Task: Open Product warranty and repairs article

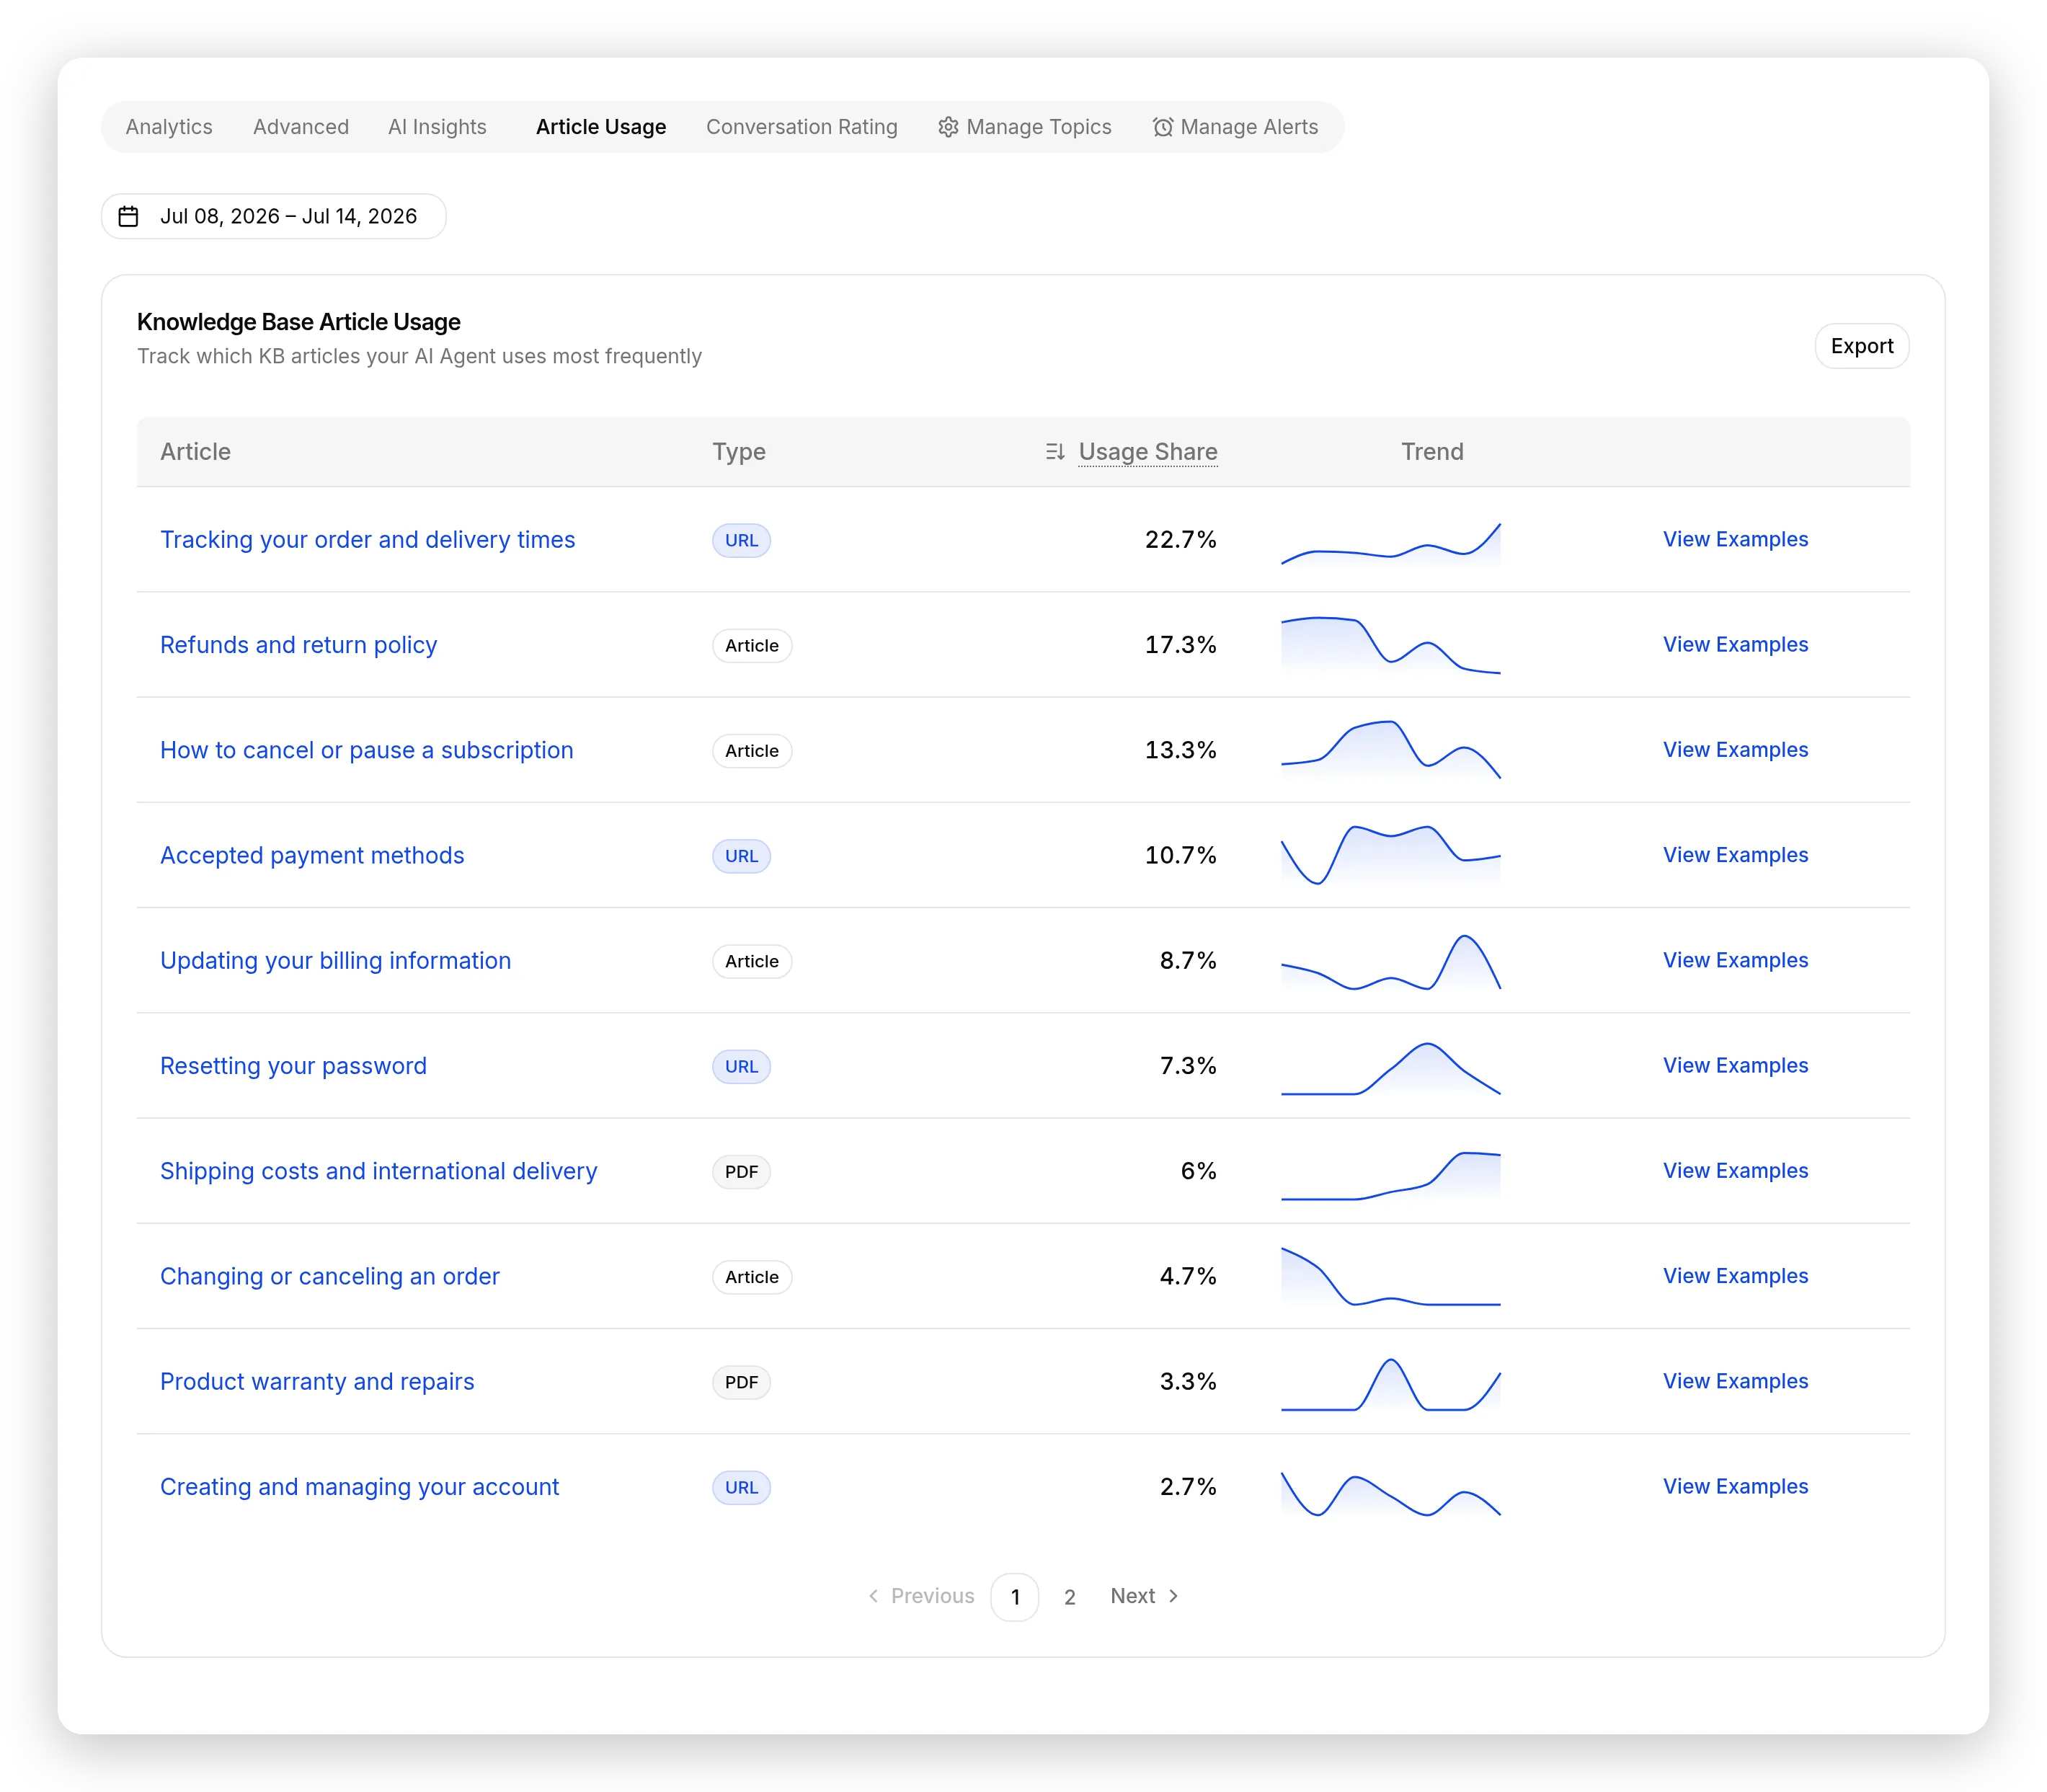Action: (317, 1382)
